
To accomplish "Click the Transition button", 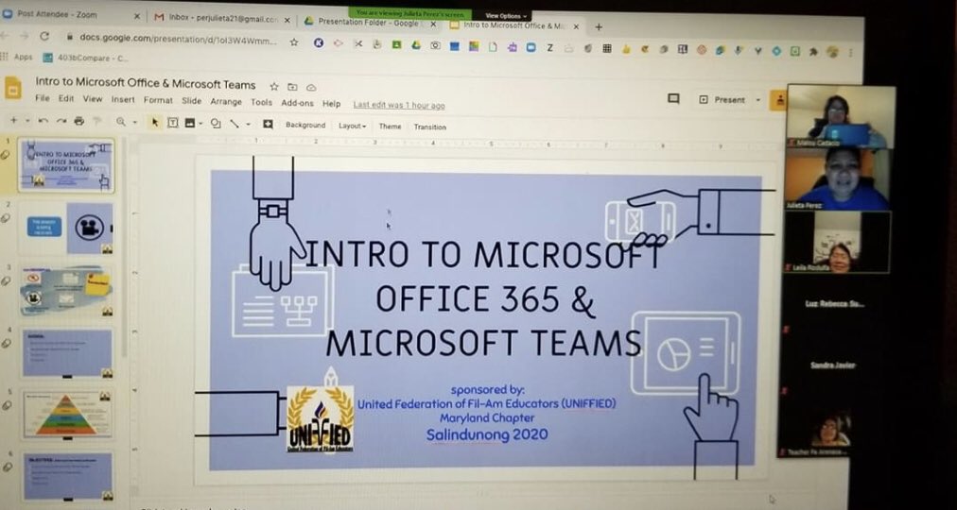I will click(x=429, y=127).
